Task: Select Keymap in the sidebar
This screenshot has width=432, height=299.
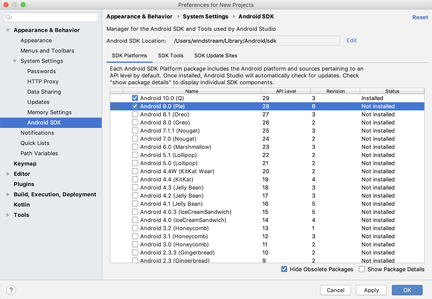Action: [25, 164]
